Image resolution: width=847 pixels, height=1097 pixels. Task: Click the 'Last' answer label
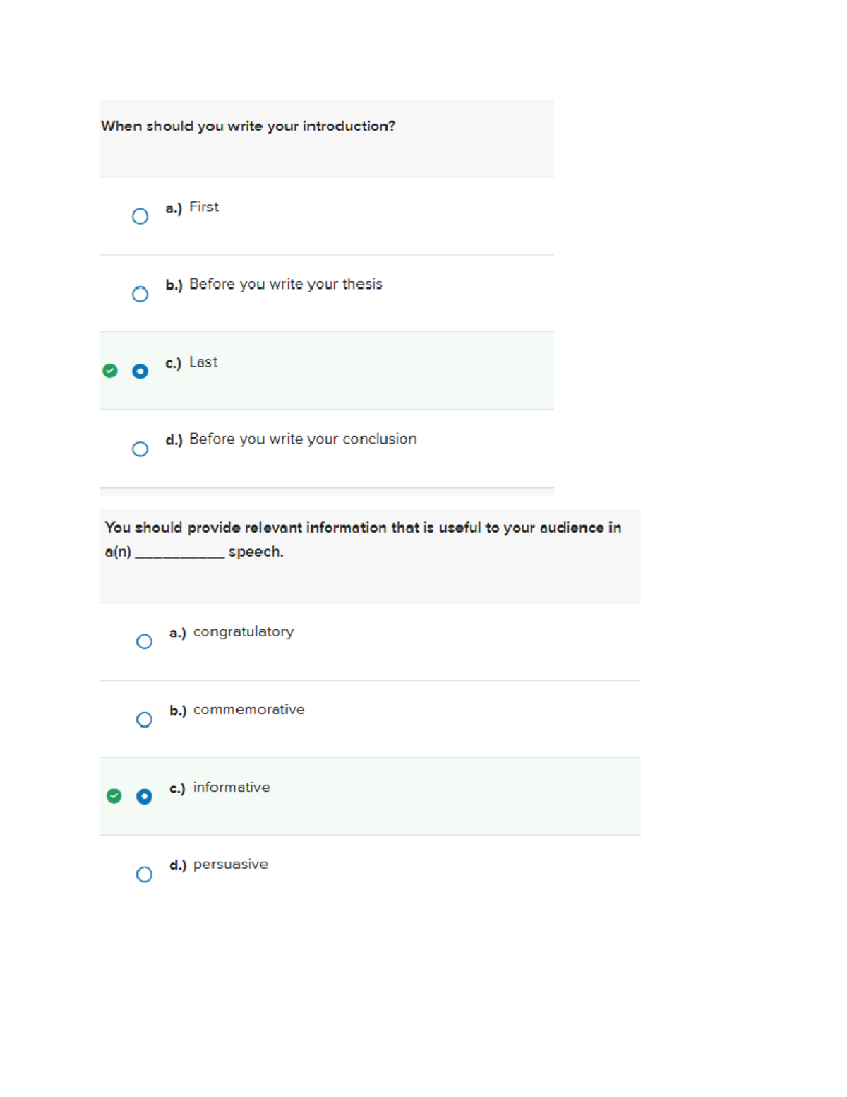[203, 362]
